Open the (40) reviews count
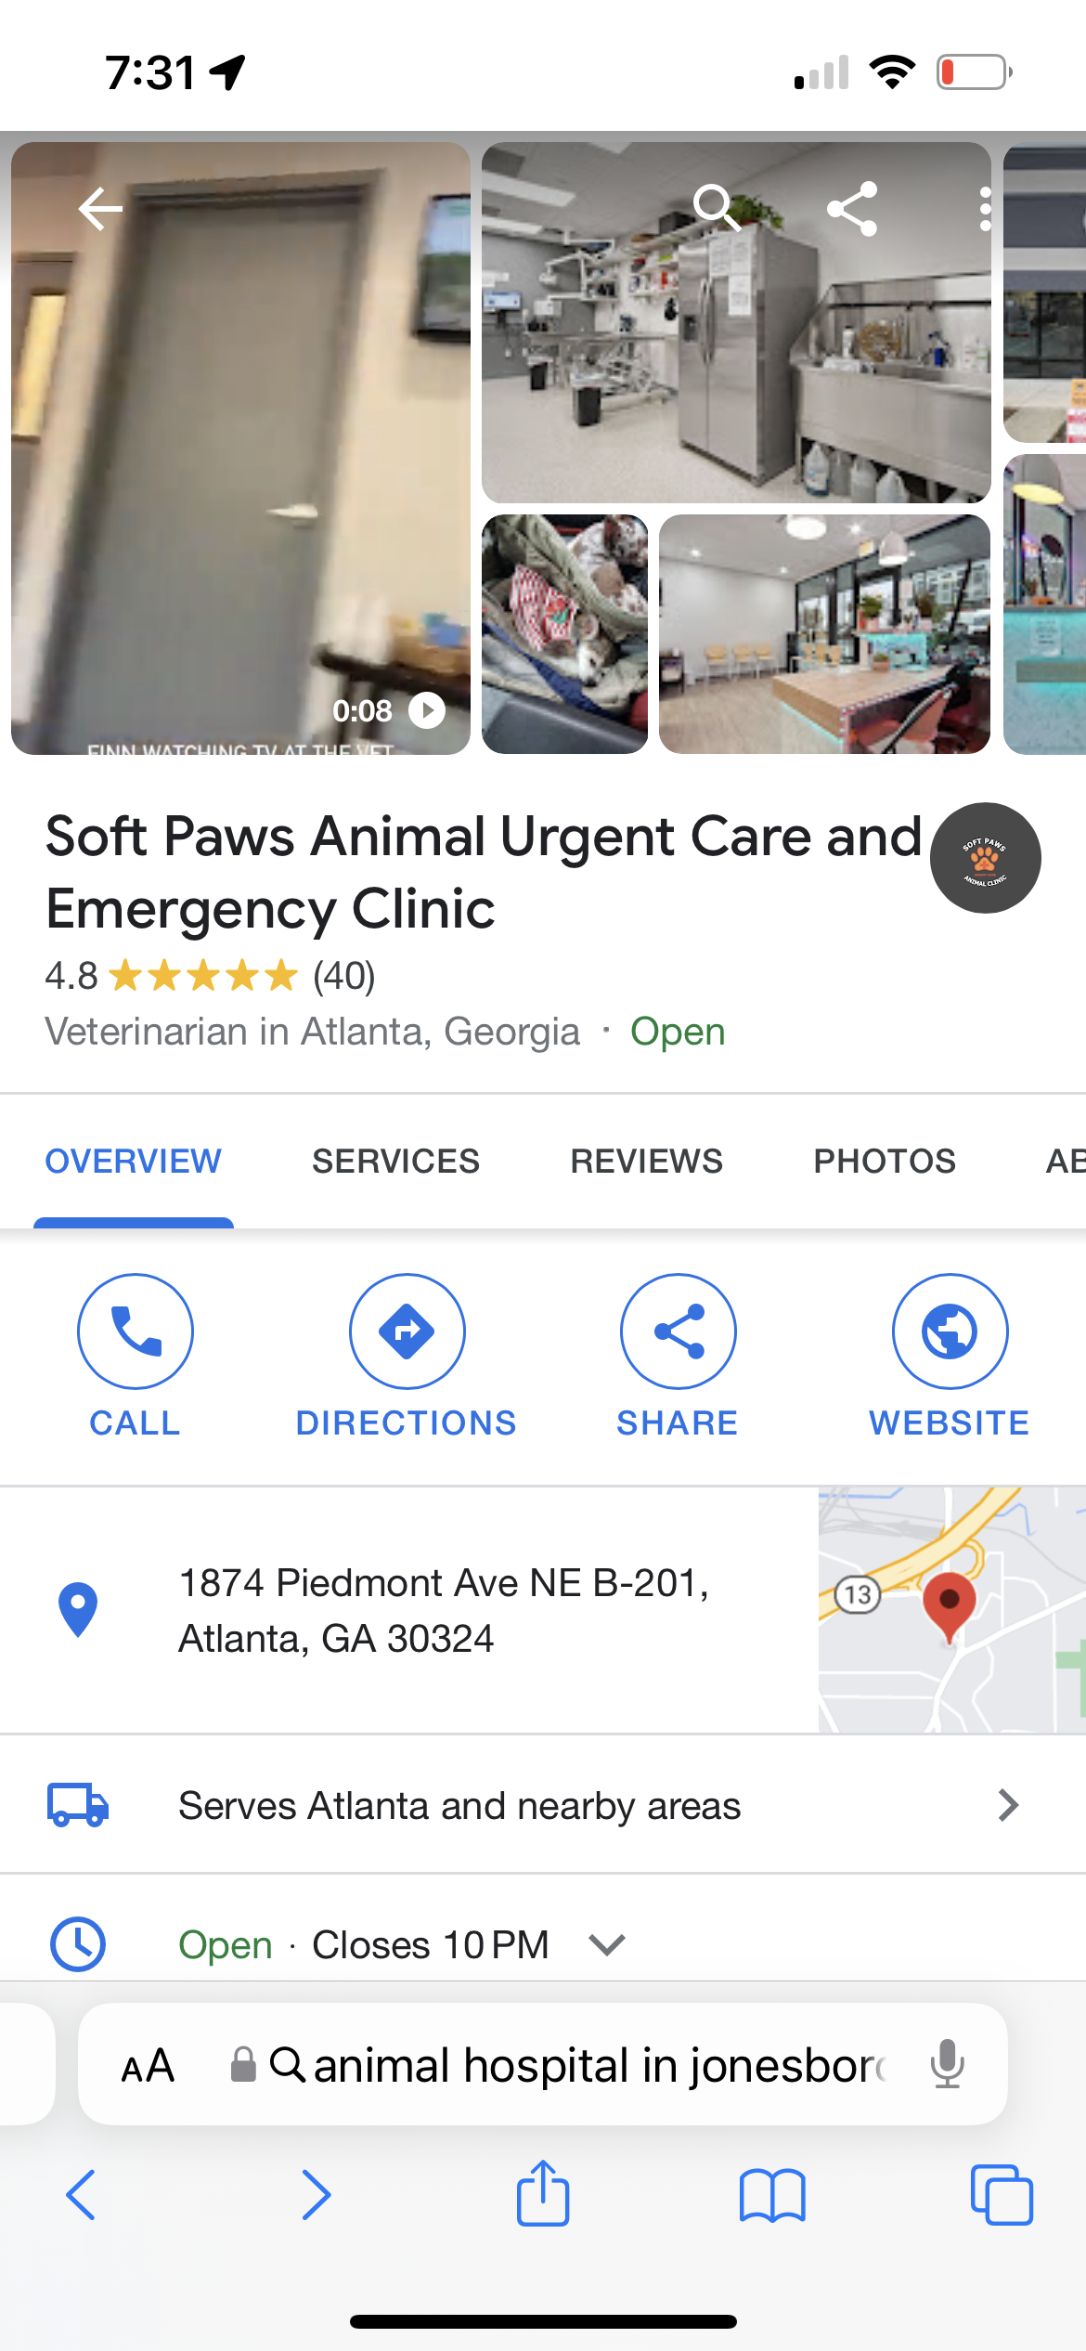The width and height of the screenshot is (1086, 2351). [x=344, y=976]
